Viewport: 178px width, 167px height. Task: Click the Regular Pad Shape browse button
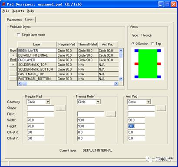pyautogui.click(x=60, y=108)
